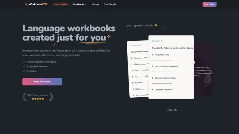Click the five-star rating row
239x134 pixels.
(38, 99)
